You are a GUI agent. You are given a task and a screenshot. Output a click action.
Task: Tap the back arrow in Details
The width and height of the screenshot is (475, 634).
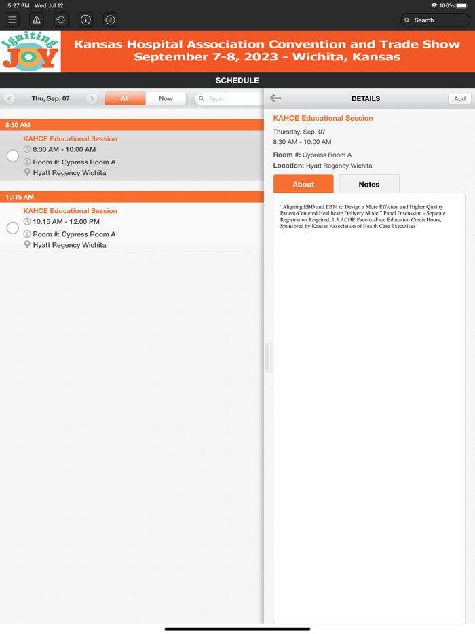275,98
